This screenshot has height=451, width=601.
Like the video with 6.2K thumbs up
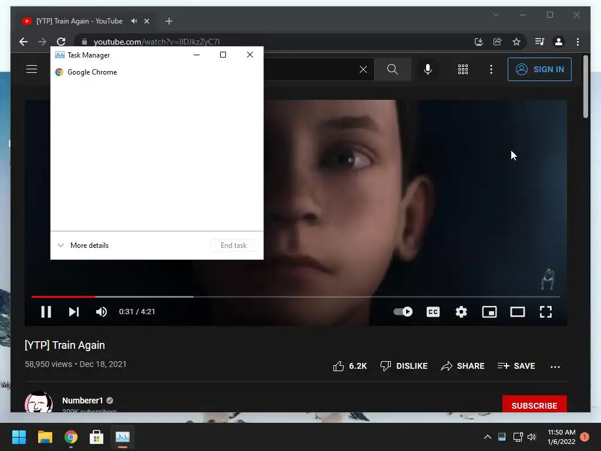tap(350, 366)
